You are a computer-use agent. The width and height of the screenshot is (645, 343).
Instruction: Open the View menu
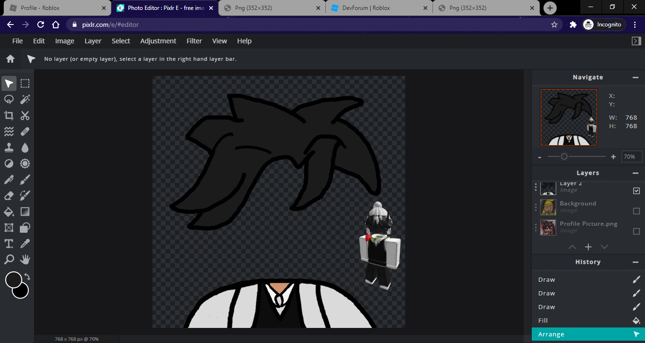(220, 41)
